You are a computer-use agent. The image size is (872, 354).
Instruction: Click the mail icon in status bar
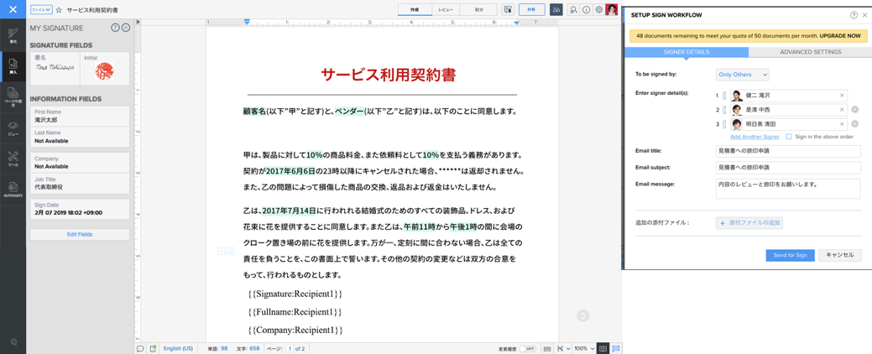click(x=615, y=348)
